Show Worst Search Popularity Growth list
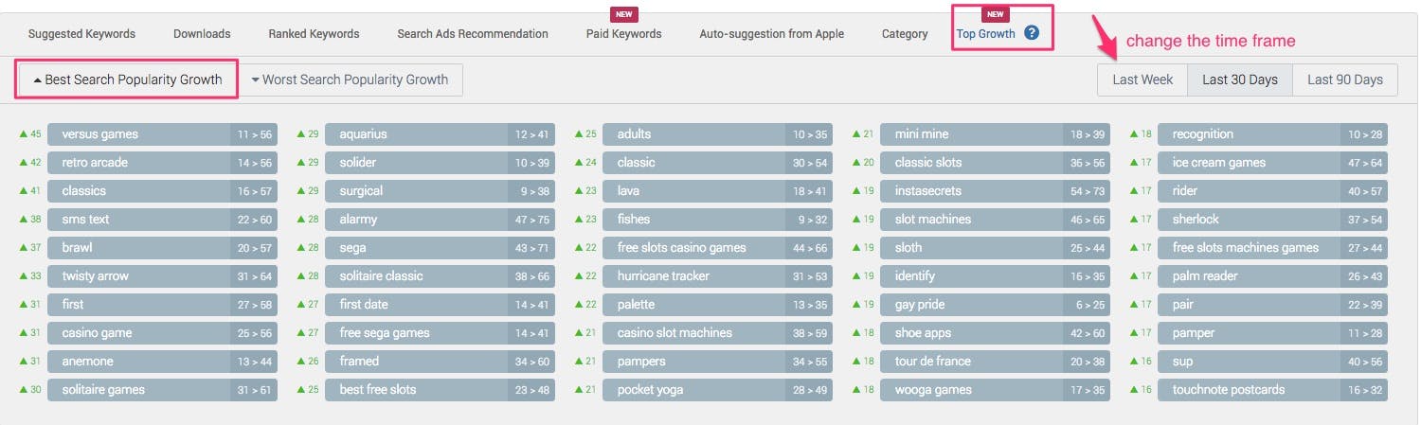Screen dimensions: 1421x425 pos(350,80)
